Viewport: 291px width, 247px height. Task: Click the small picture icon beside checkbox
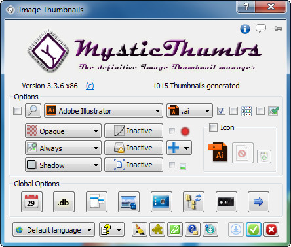[183, 167]
